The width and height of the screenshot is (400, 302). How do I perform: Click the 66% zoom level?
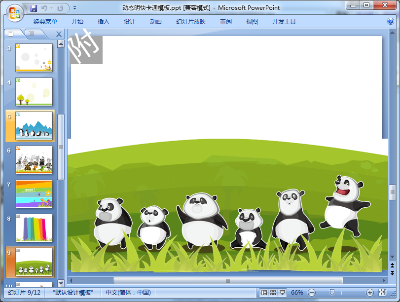297,293
